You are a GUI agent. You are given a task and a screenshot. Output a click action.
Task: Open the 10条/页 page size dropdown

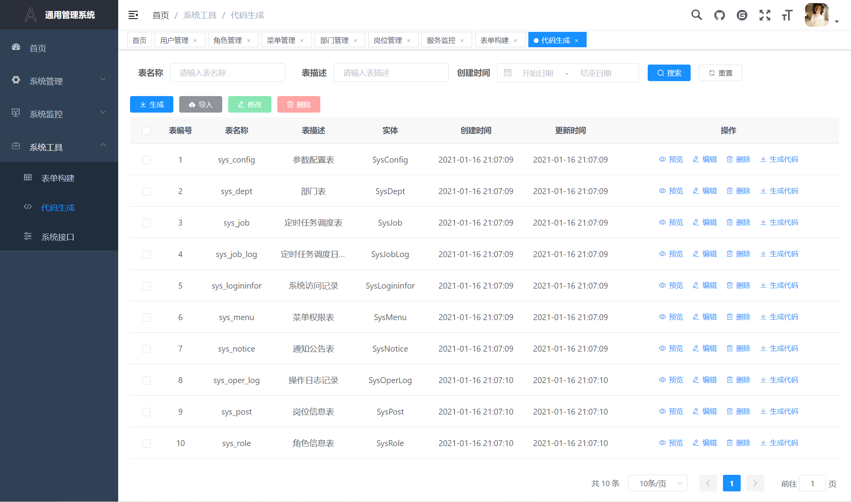click(658, 483)
